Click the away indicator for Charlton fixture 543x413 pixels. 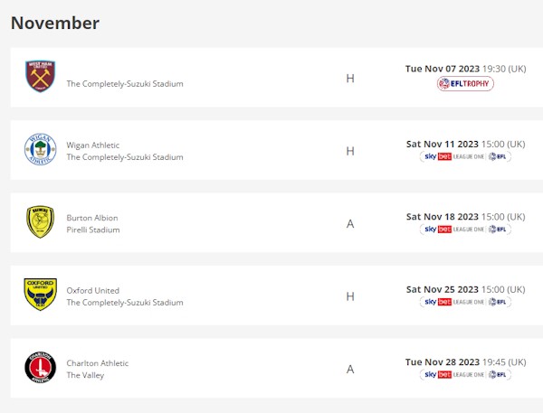(350, 369)
